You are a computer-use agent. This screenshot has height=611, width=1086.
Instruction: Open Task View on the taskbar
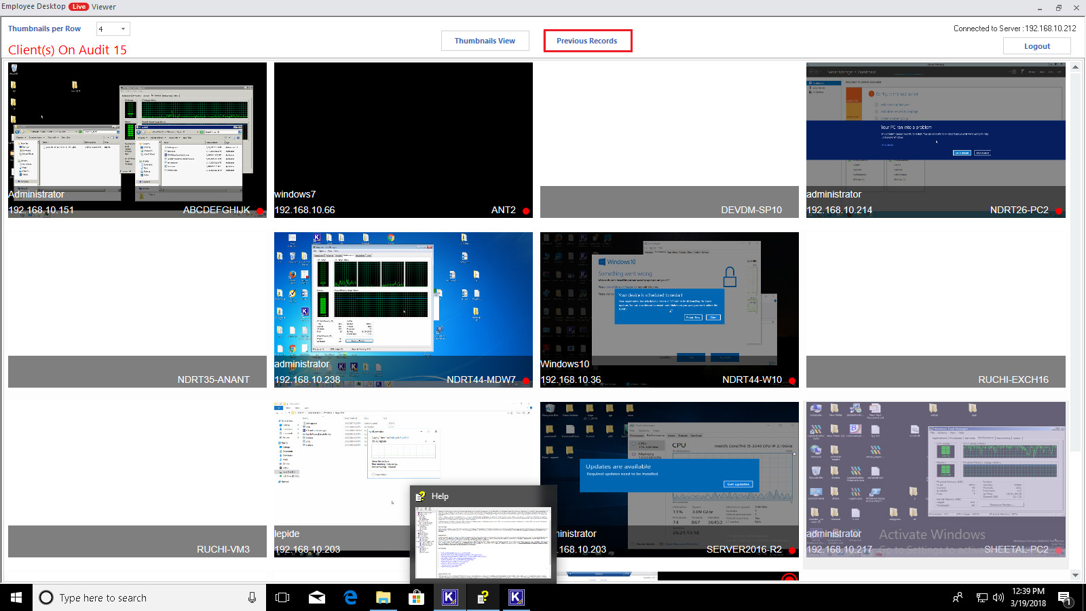(282, 597)
